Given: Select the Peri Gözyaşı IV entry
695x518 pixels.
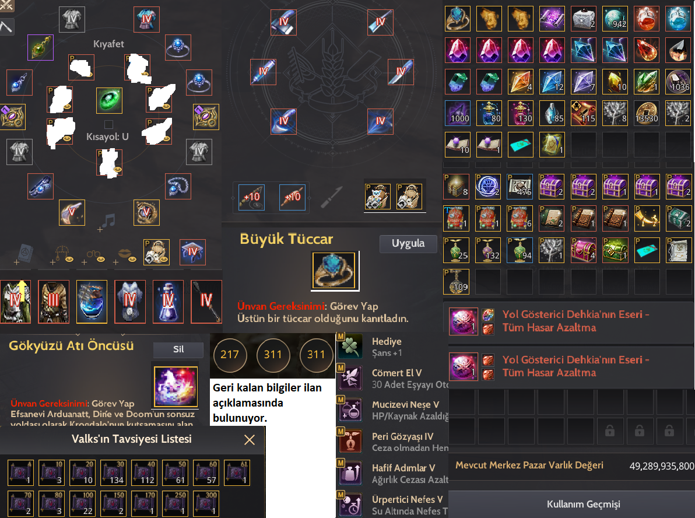Looking at the screenshot, I should [x=394, y=442].
